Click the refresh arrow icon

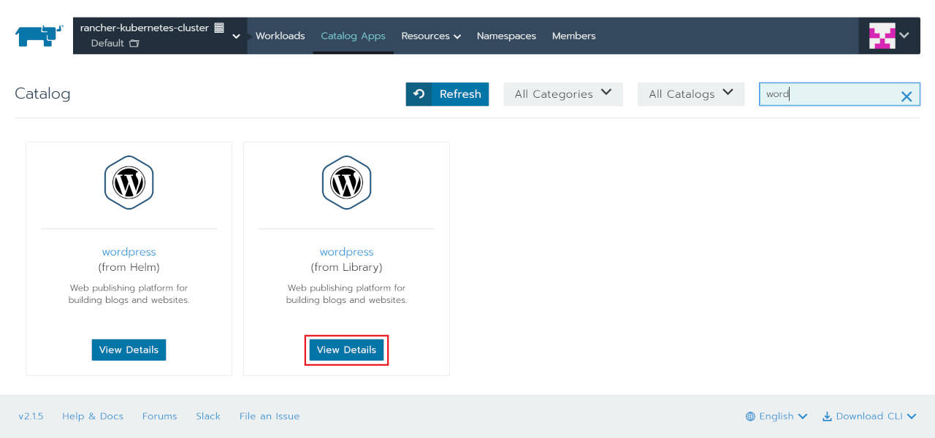[x=419, y=94]
